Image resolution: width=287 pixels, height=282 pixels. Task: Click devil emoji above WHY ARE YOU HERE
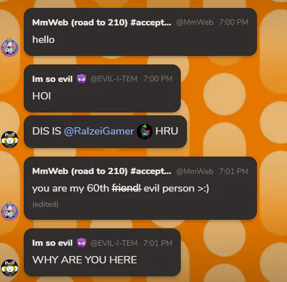[81, 243]
